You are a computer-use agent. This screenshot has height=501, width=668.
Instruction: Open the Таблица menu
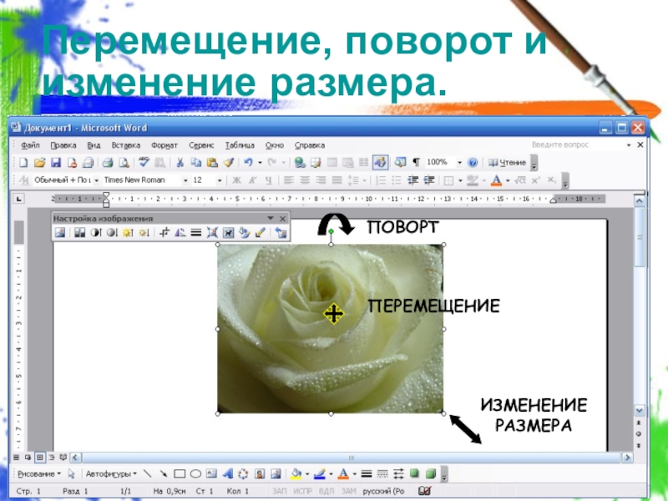tap(240, 145)
